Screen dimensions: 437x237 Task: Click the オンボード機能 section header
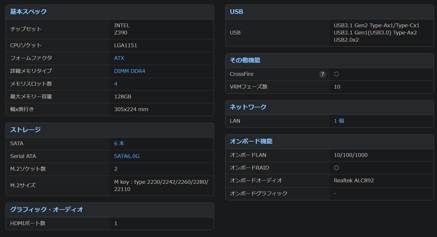coord(251,141)
